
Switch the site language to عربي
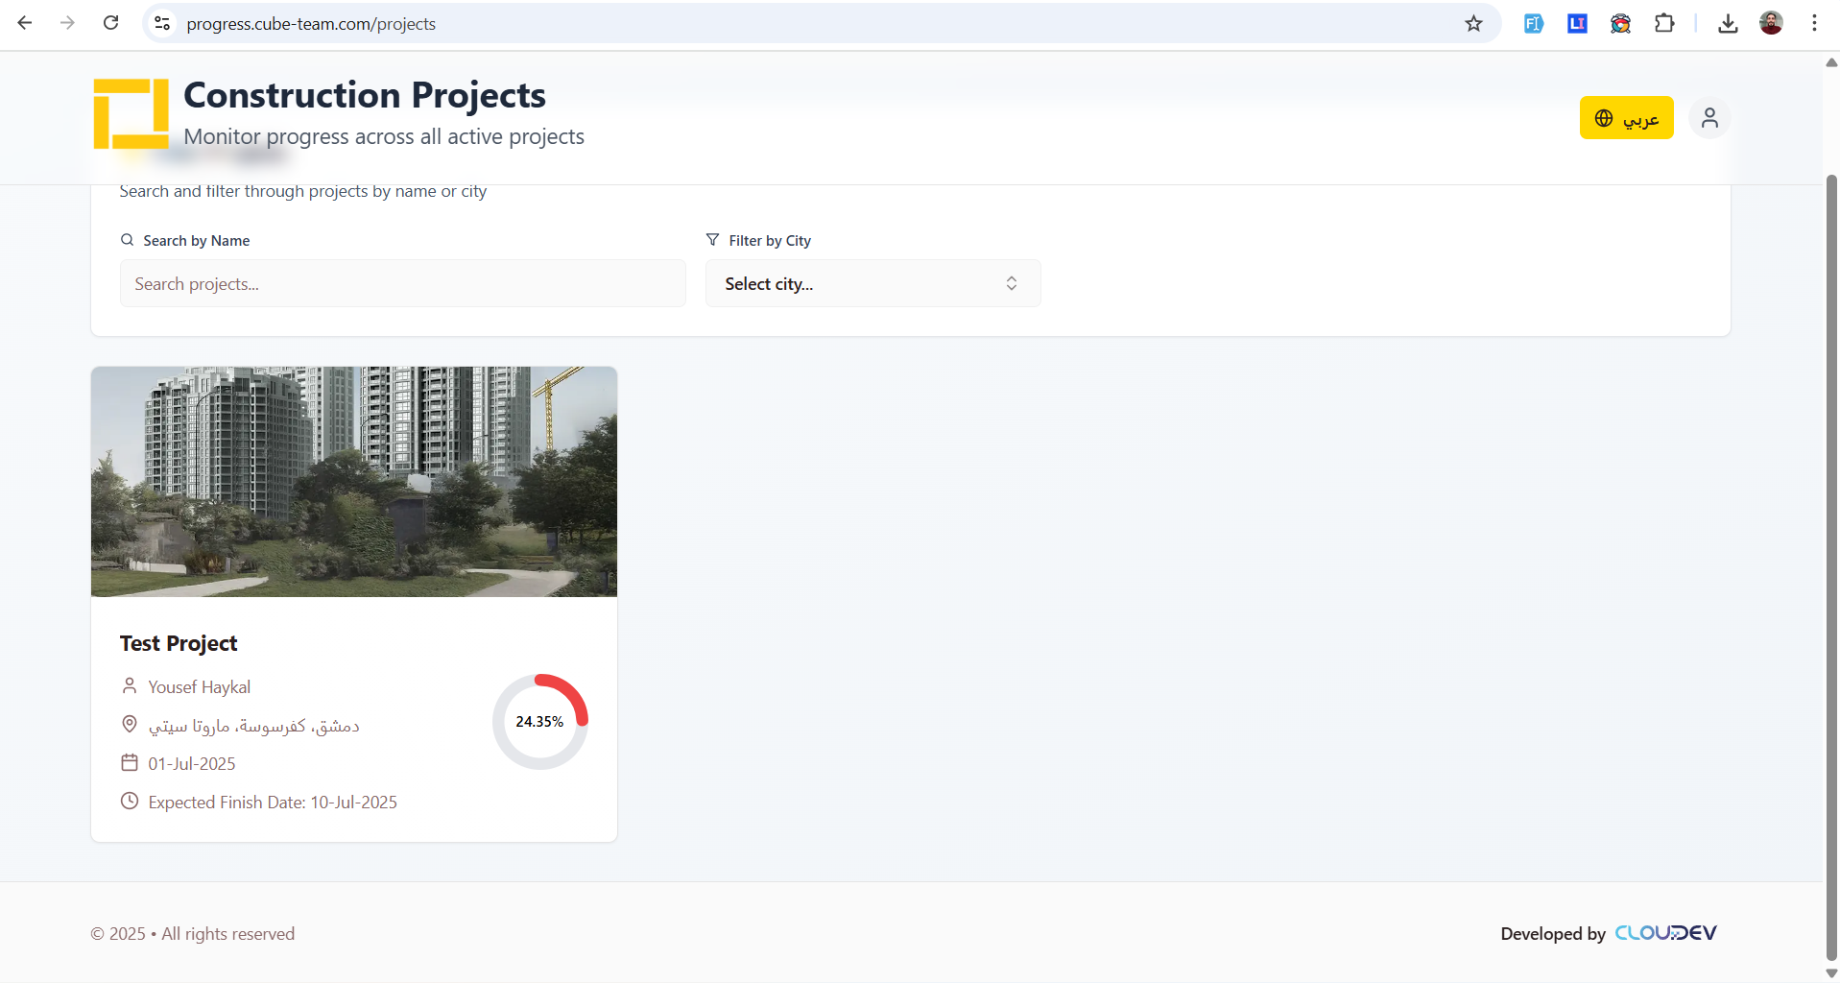pyautogui.click(x=1626, y=117)
